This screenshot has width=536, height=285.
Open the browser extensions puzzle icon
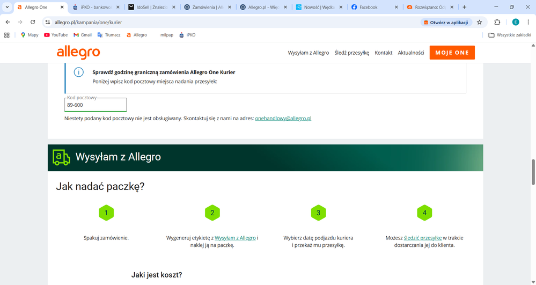497,22
